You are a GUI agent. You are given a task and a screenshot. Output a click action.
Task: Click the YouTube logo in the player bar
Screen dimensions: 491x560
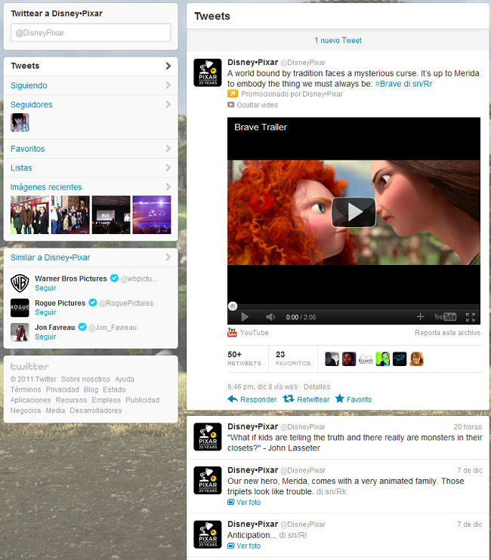(x=445, y=317)
